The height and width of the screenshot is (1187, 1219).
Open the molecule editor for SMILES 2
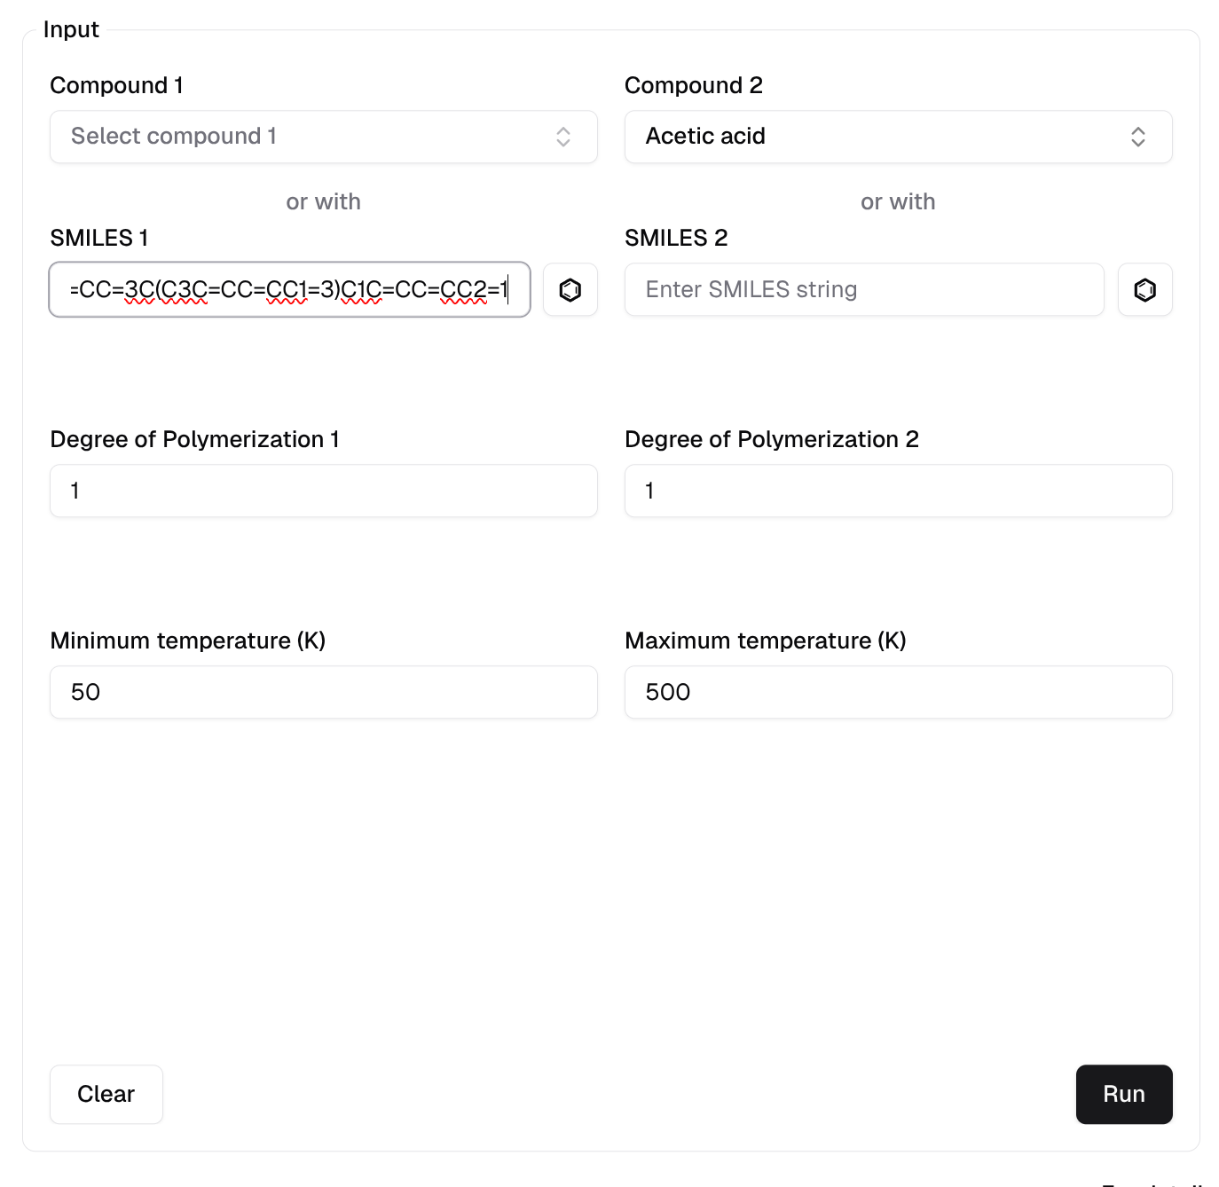pos(1144,289)
